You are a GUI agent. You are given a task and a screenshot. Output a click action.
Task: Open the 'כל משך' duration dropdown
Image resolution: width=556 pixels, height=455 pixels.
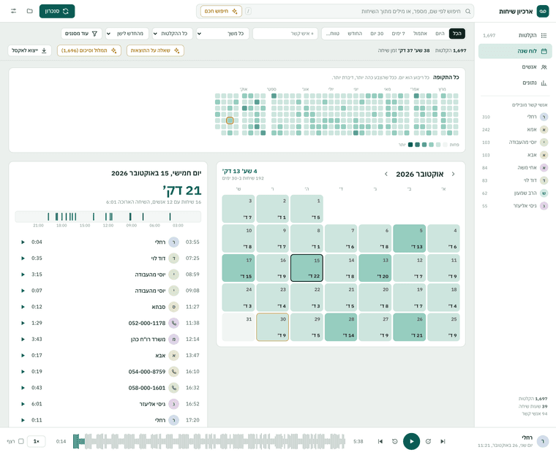(x=222, y=34)
